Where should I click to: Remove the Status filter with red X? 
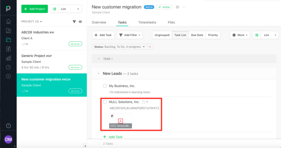150,47
